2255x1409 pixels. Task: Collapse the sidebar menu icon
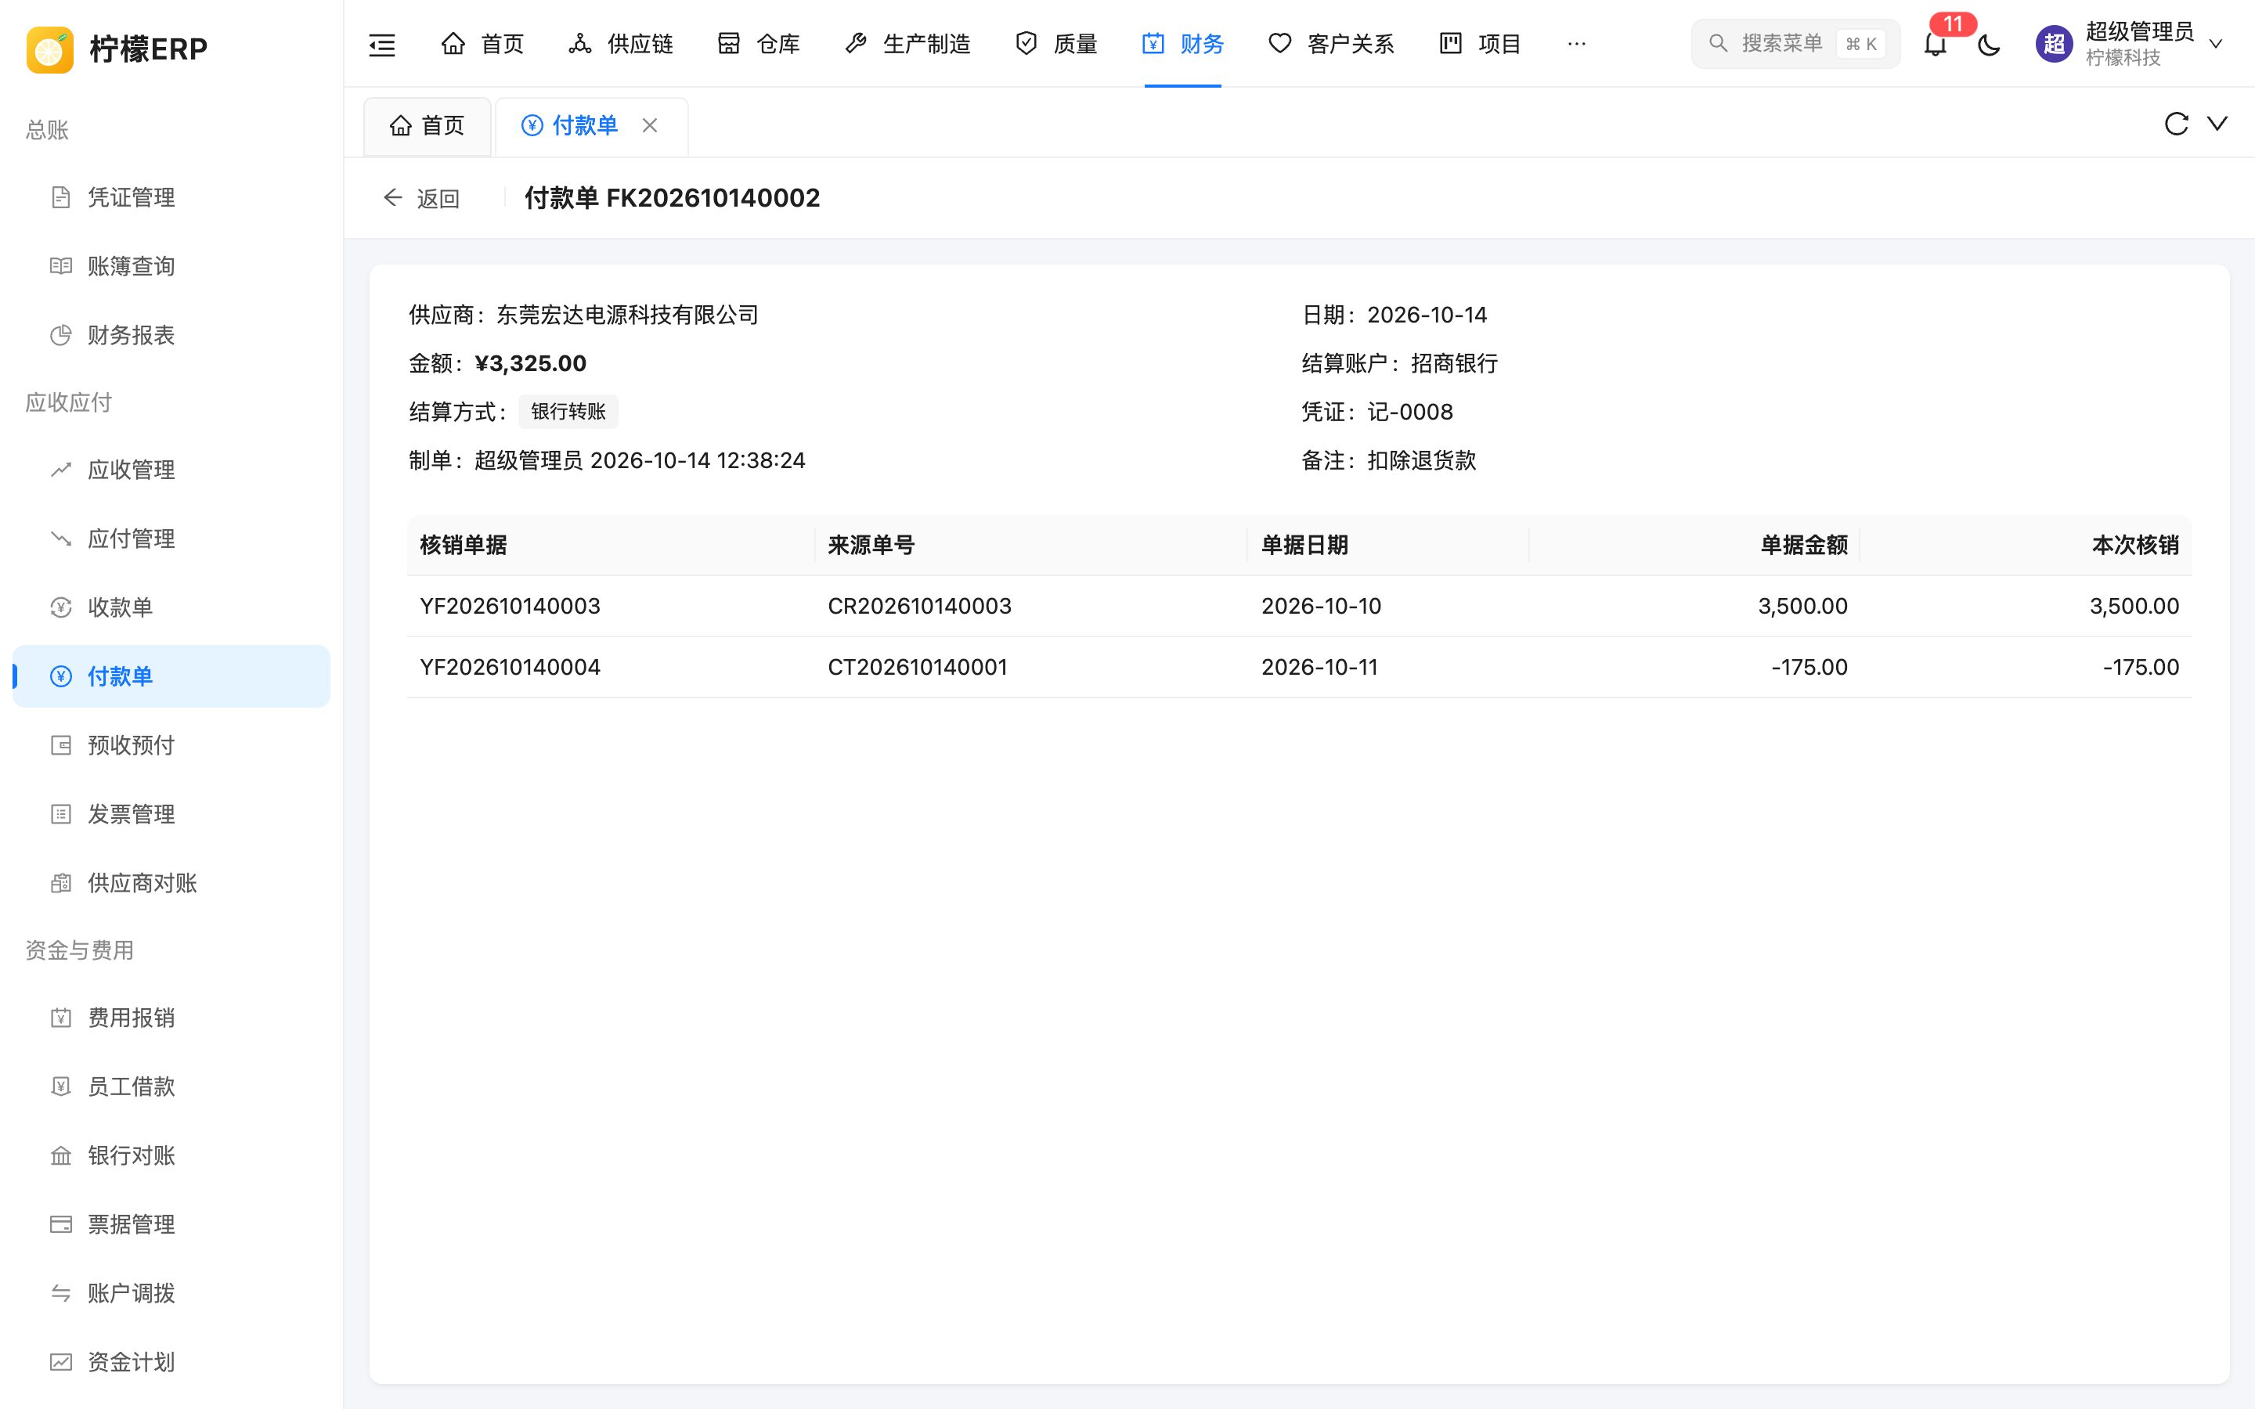(x=382, y=44)
